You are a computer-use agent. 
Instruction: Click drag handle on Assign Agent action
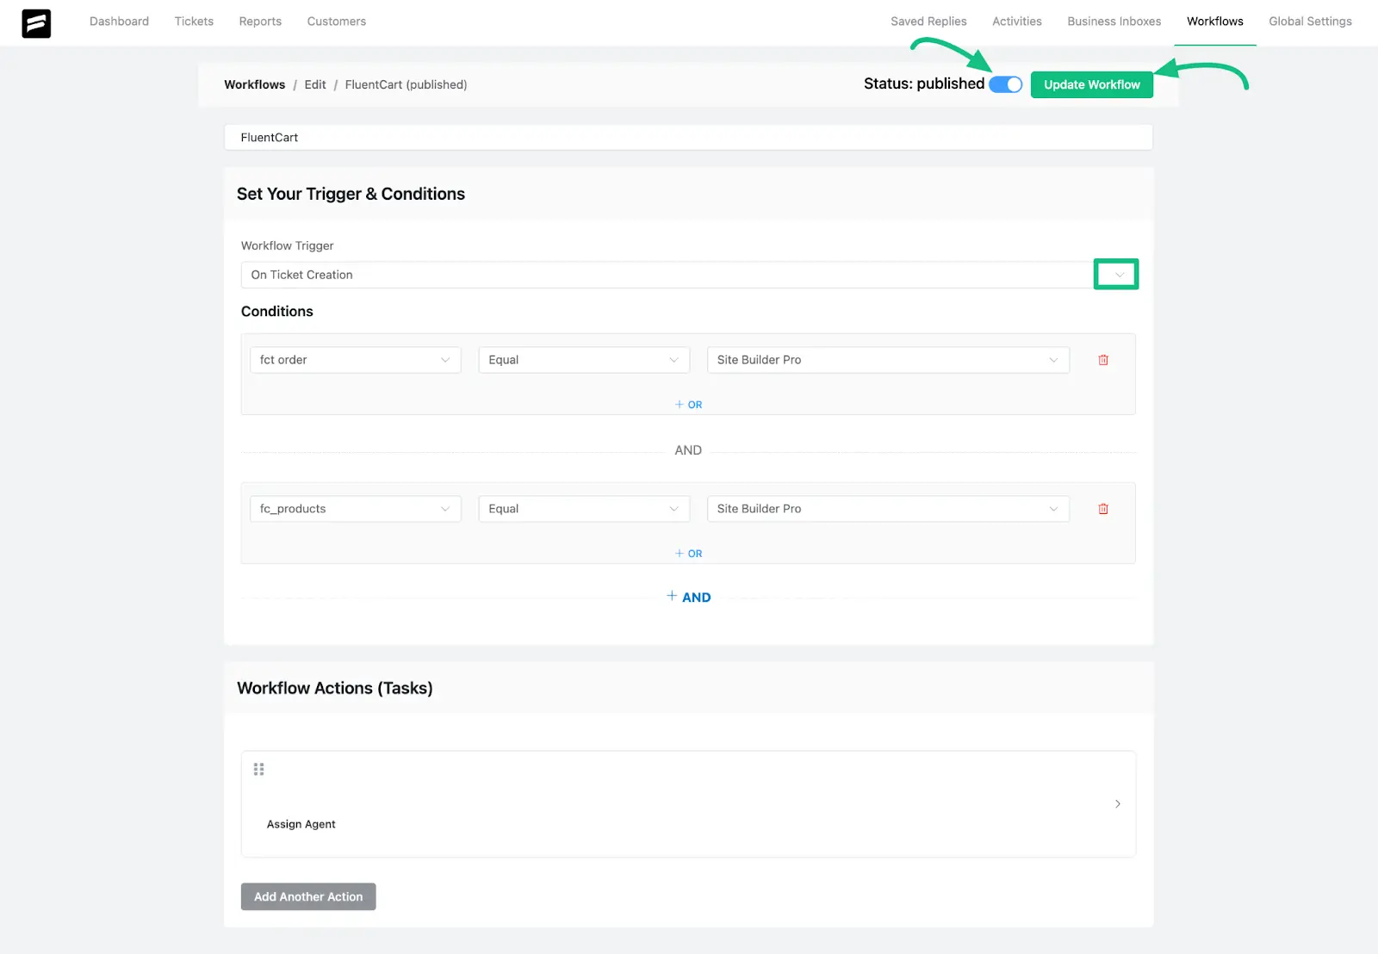pos(258,769)
